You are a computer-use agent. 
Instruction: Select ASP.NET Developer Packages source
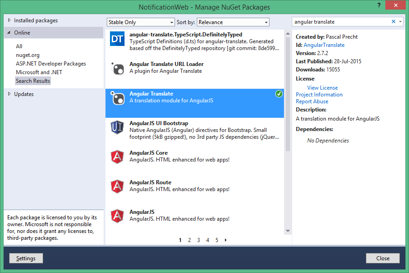coord(51,64)
